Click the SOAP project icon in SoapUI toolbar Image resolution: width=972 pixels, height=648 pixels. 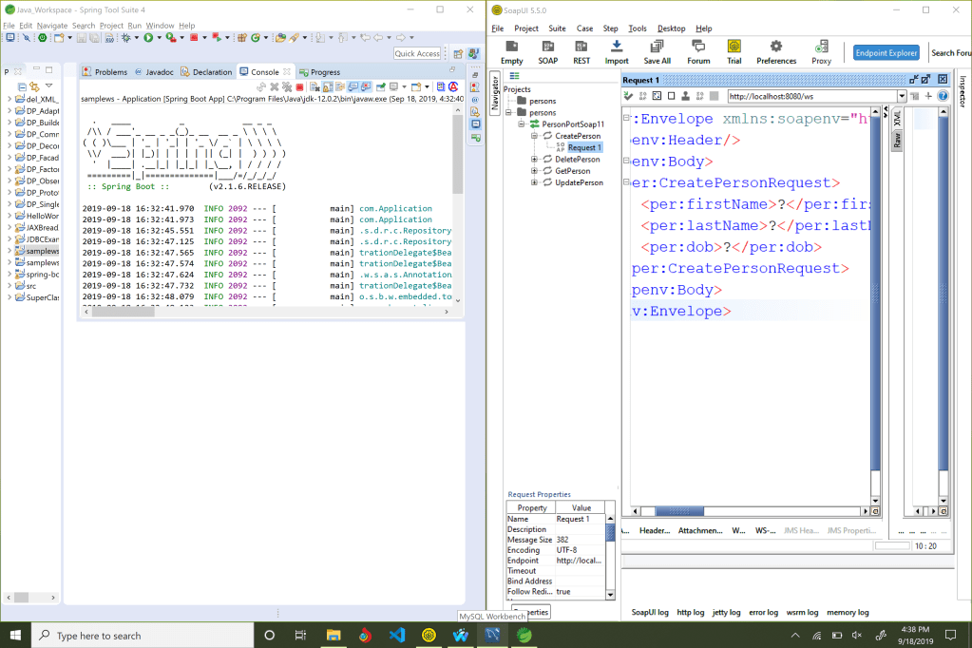(548, 48)
